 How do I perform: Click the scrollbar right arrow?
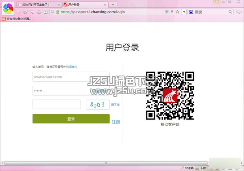click(242, 163)
